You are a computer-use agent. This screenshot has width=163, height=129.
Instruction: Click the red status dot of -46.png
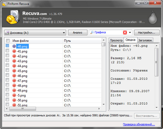tap(14, 76)
